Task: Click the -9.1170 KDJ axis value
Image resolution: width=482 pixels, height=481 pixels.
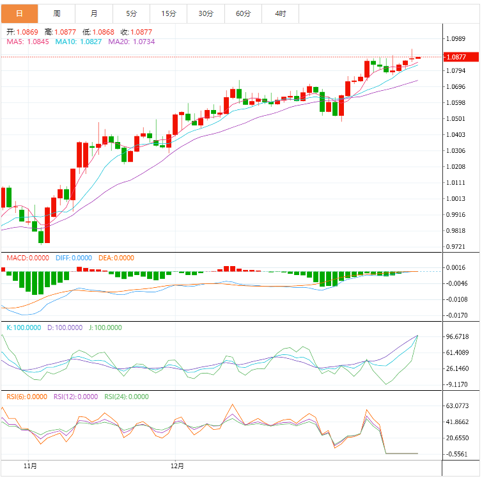Action: (457, 385)
